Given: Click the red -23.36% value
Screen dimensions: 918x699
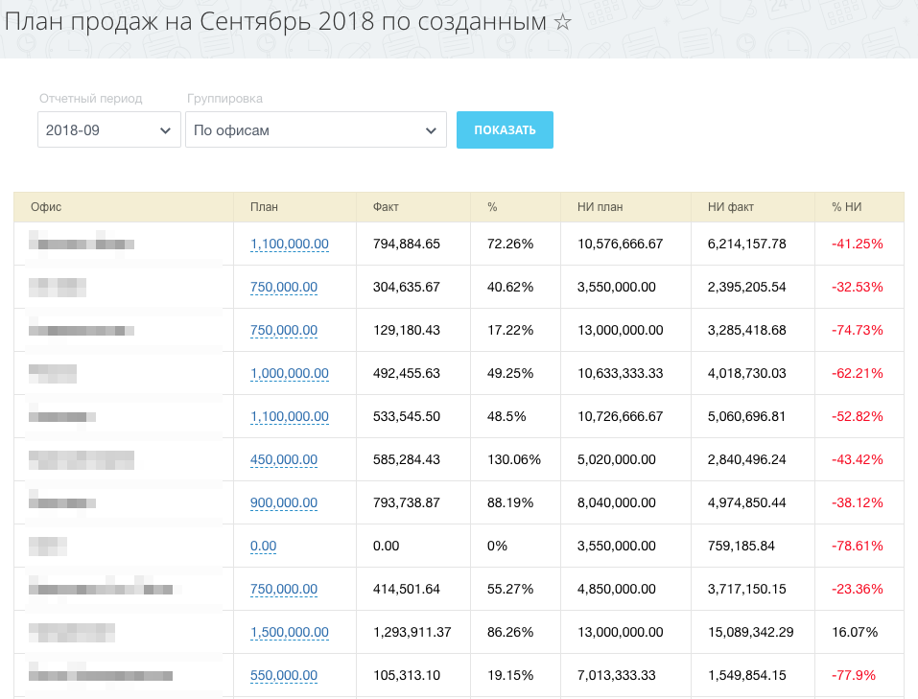Looking at the screenshot, I should (858, 589).
